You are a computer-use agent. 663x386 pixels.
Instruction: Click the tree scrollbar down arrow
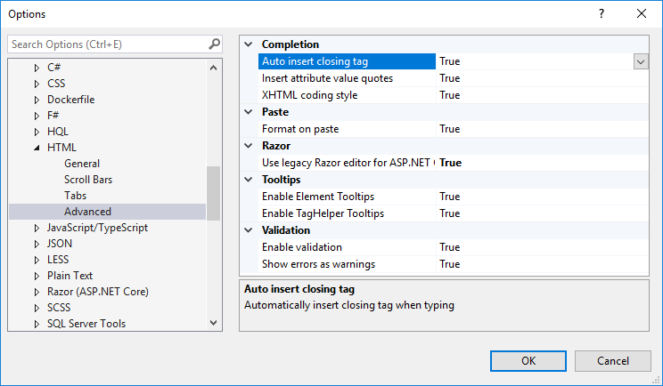(x=213, y=324)
